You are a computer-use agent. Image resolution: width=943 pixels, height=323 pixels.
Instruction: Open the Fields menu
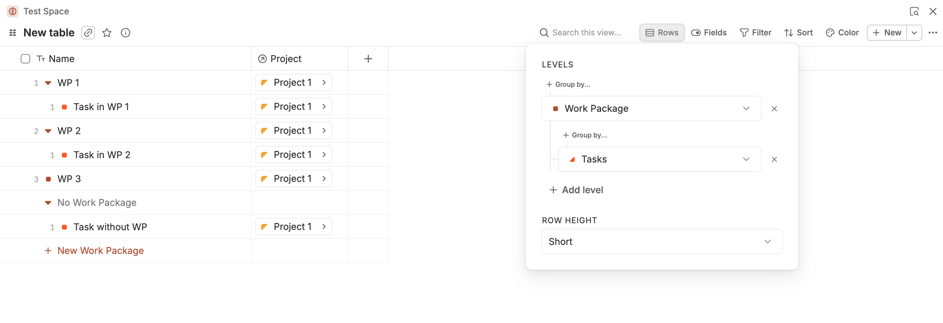pyautogui.click(x=709, y=33)
